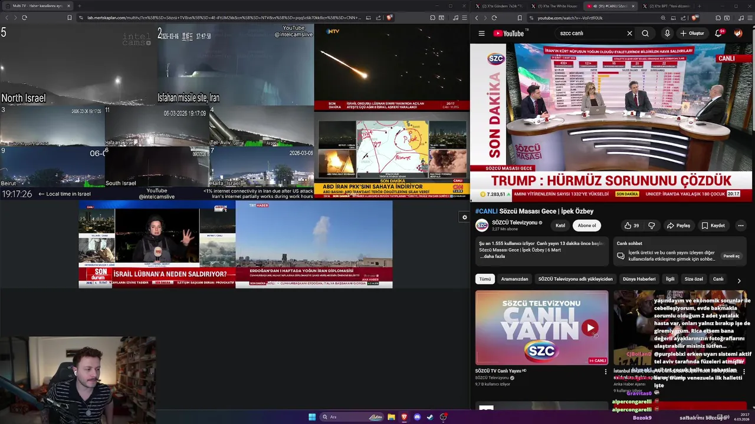This screenshot has width=755, height=424.
Task: Clear the YouTube search box text
Action: [629, 34]
